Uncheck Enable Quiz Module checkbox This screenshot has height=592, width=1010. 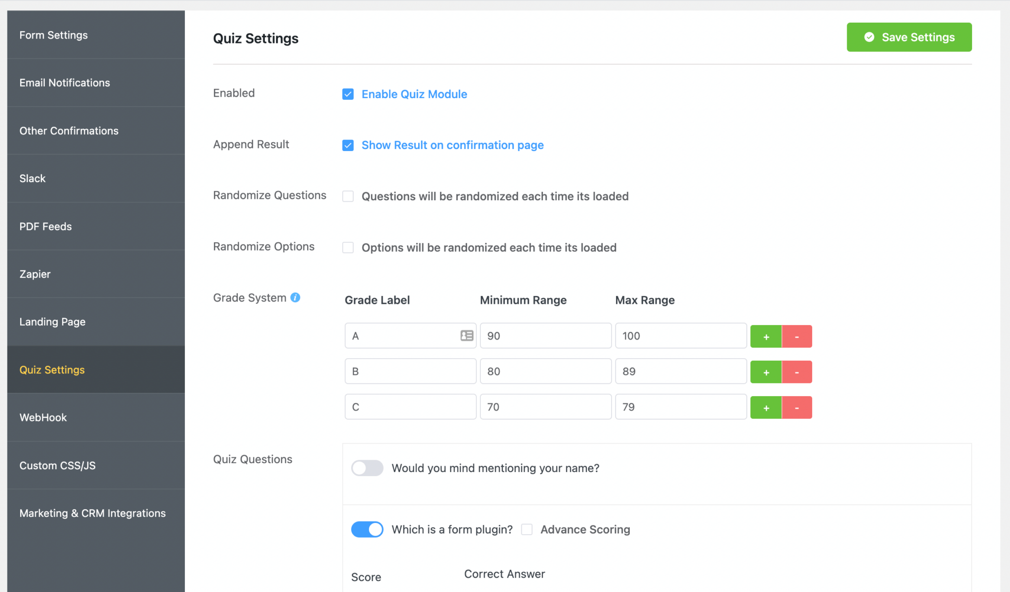[348, 94]
